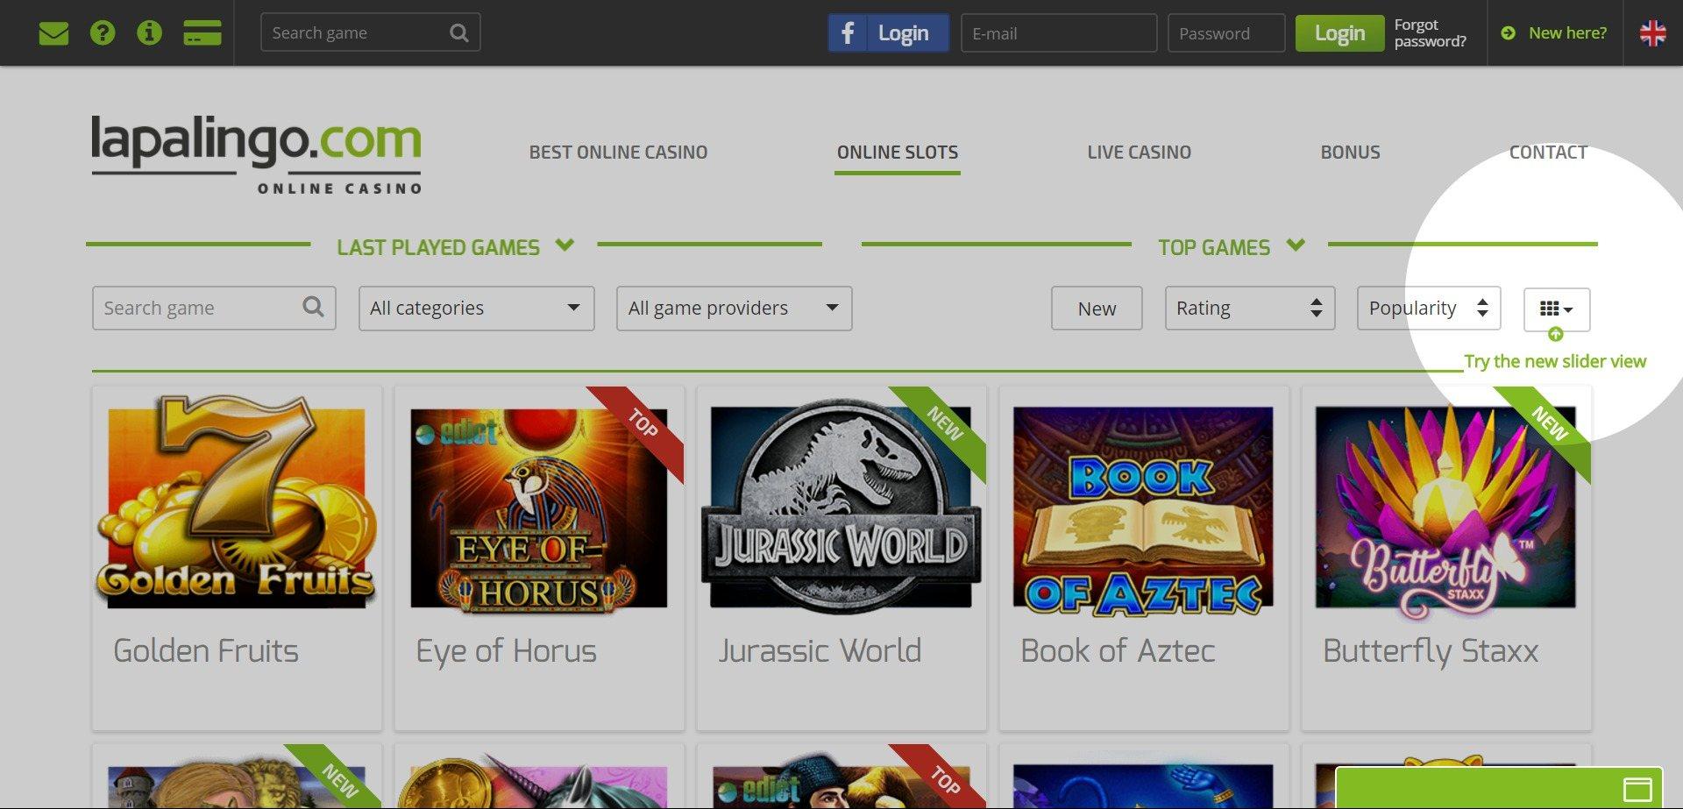Open the Bonus menu item
This screenshot has height=809, width=1683.
pos(1350,153)
